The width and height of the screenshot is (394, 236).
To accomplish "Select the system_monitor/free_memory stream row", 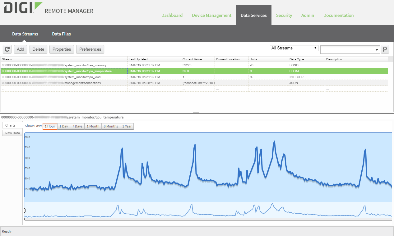I will pyautogui.click(x=194, y=65).
